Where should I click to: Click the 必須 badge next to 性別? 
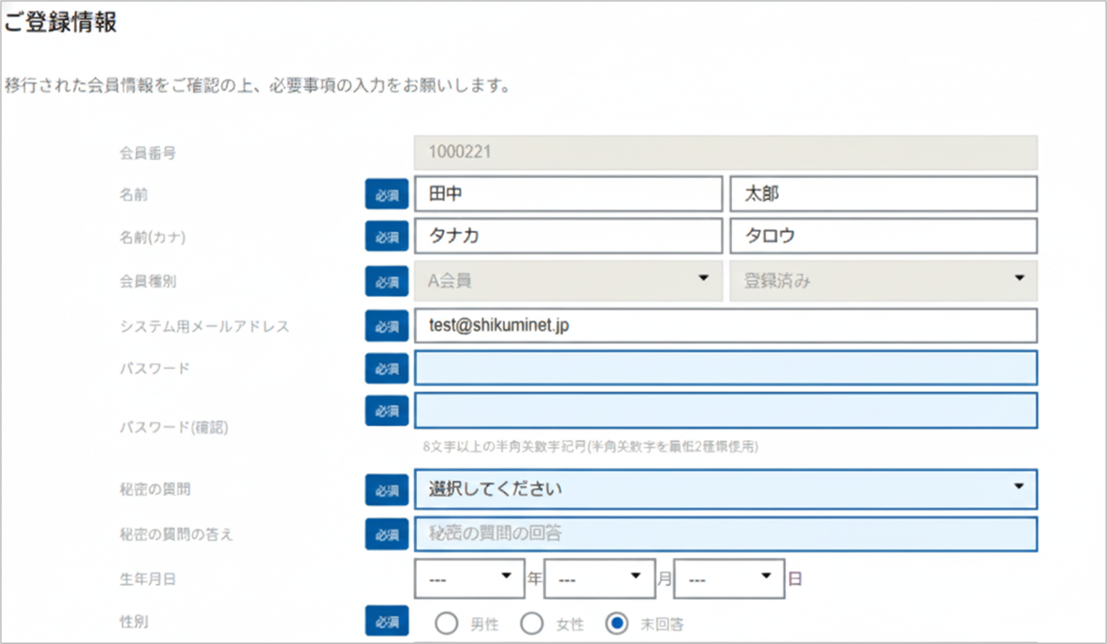pos(387,622)
